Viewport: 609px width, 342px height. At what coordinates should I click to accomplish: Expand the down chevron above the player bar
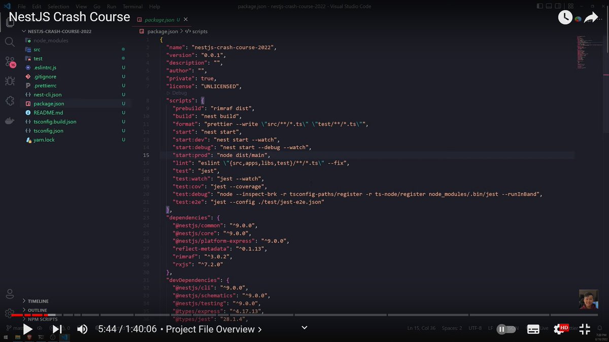pos(304,327)
